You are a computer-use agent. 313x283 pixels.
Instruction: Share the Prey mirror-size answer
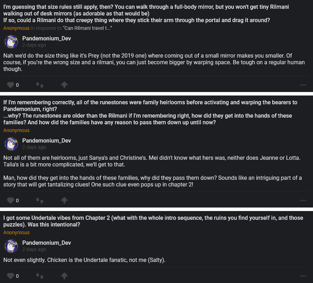pyautogui.click(x=64, y=85)
